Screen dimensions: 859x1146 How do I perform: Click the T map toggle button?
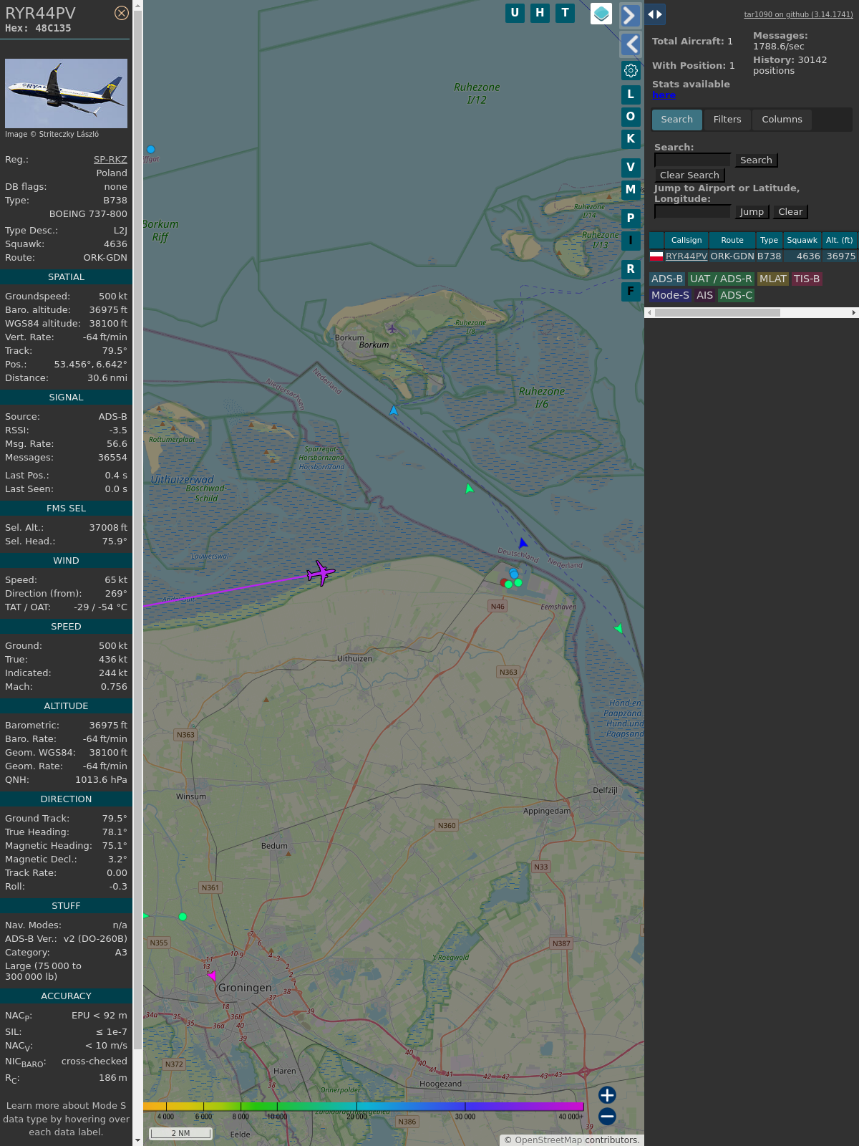(566, 13)
